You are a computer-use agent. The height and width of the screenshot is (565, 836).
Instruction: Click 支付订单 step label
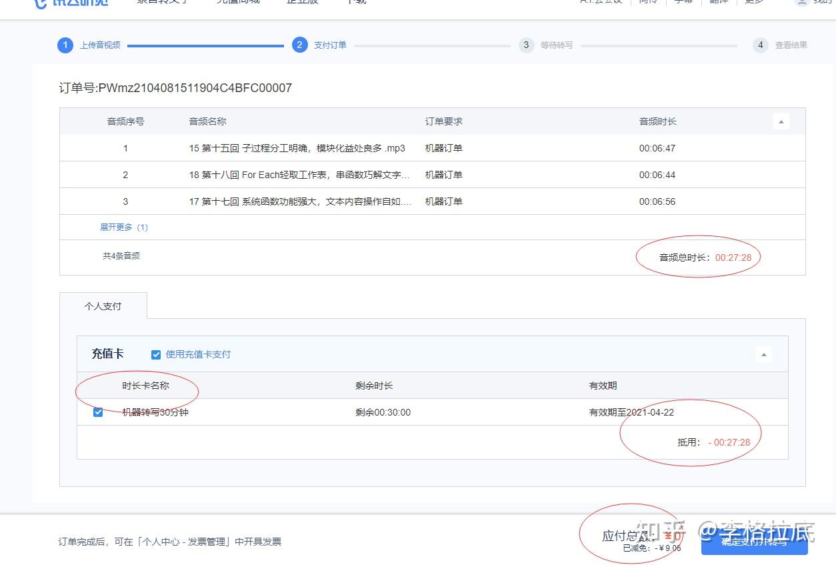coord(330,45)
